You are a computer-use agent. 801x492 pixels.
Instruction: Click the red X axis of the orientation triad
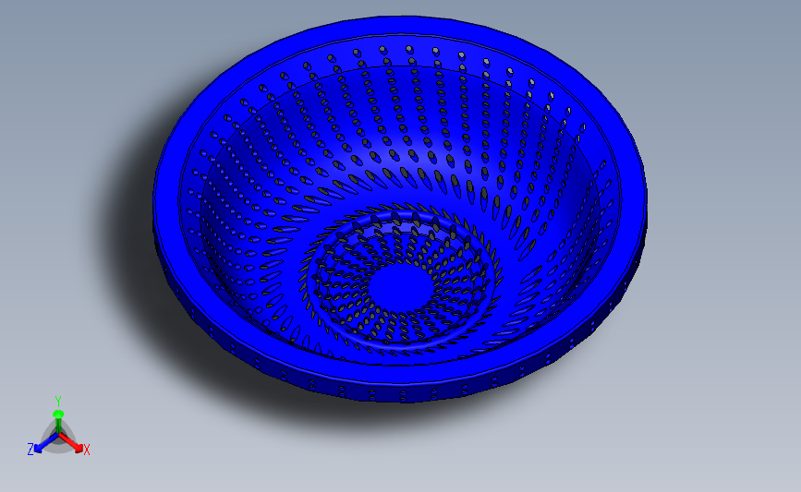click(73, 443)
